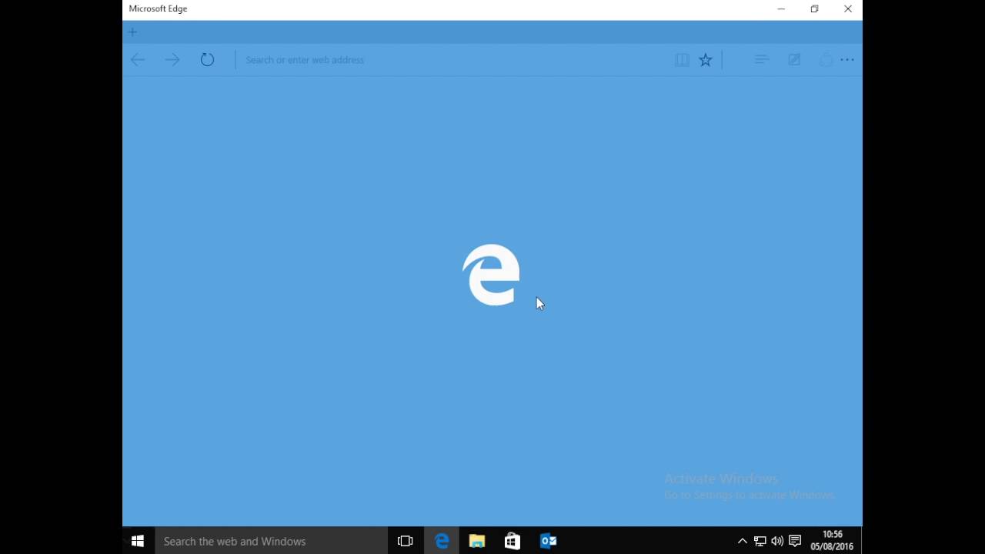The image size is (985, 554).
Task: Add page to favorites with star icon
Action: [x=706, y=60]
